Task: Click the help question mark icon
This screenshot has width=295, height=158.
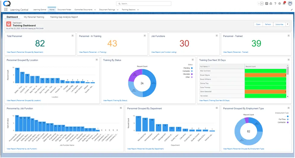Action: tap(275, 4)
